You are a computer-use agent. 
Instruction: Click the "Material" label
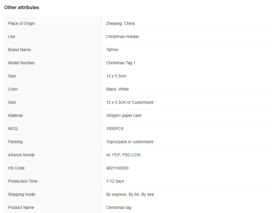pos(15,115)
